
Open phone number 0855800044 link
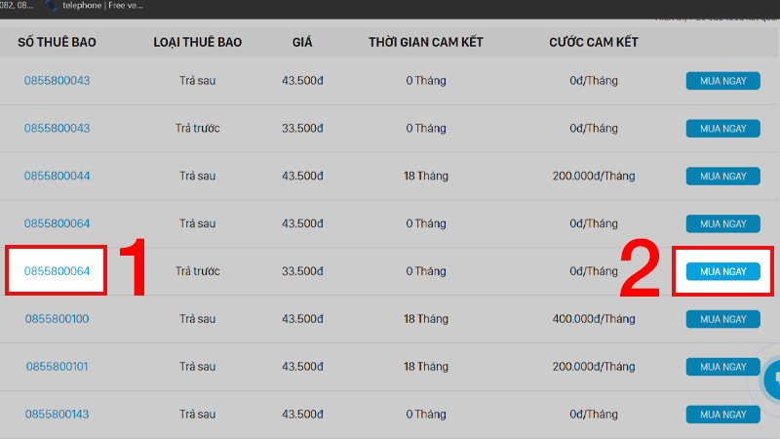coord(58,176)
